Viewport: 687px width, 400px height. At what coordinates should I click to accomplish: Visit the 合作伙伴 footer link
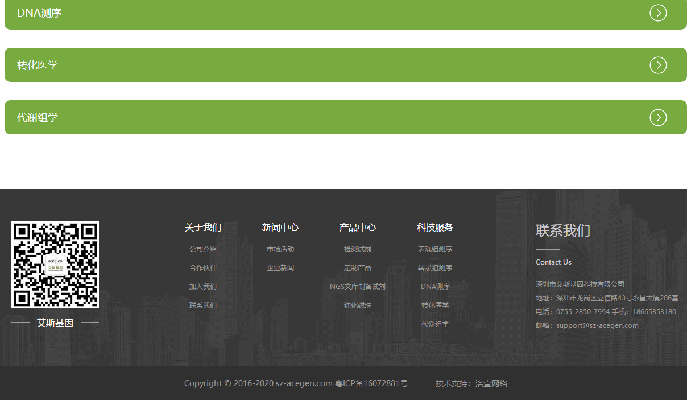(202, 268)
